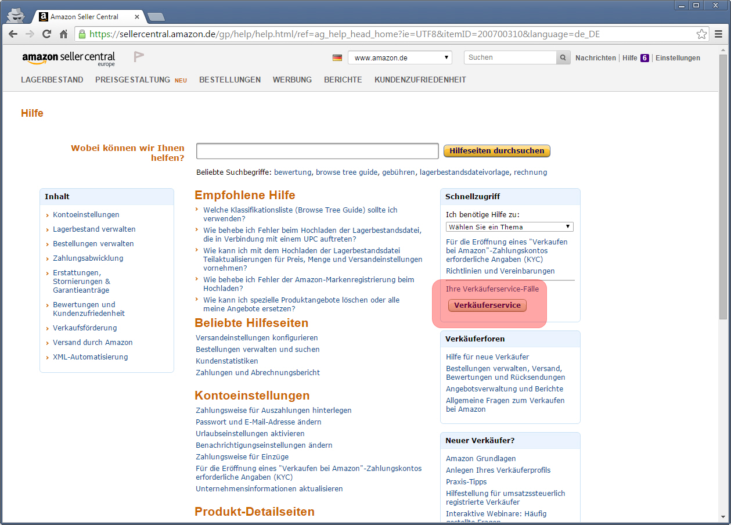
Task: Click the Suchen input field
Action: (x=510, y=57)
